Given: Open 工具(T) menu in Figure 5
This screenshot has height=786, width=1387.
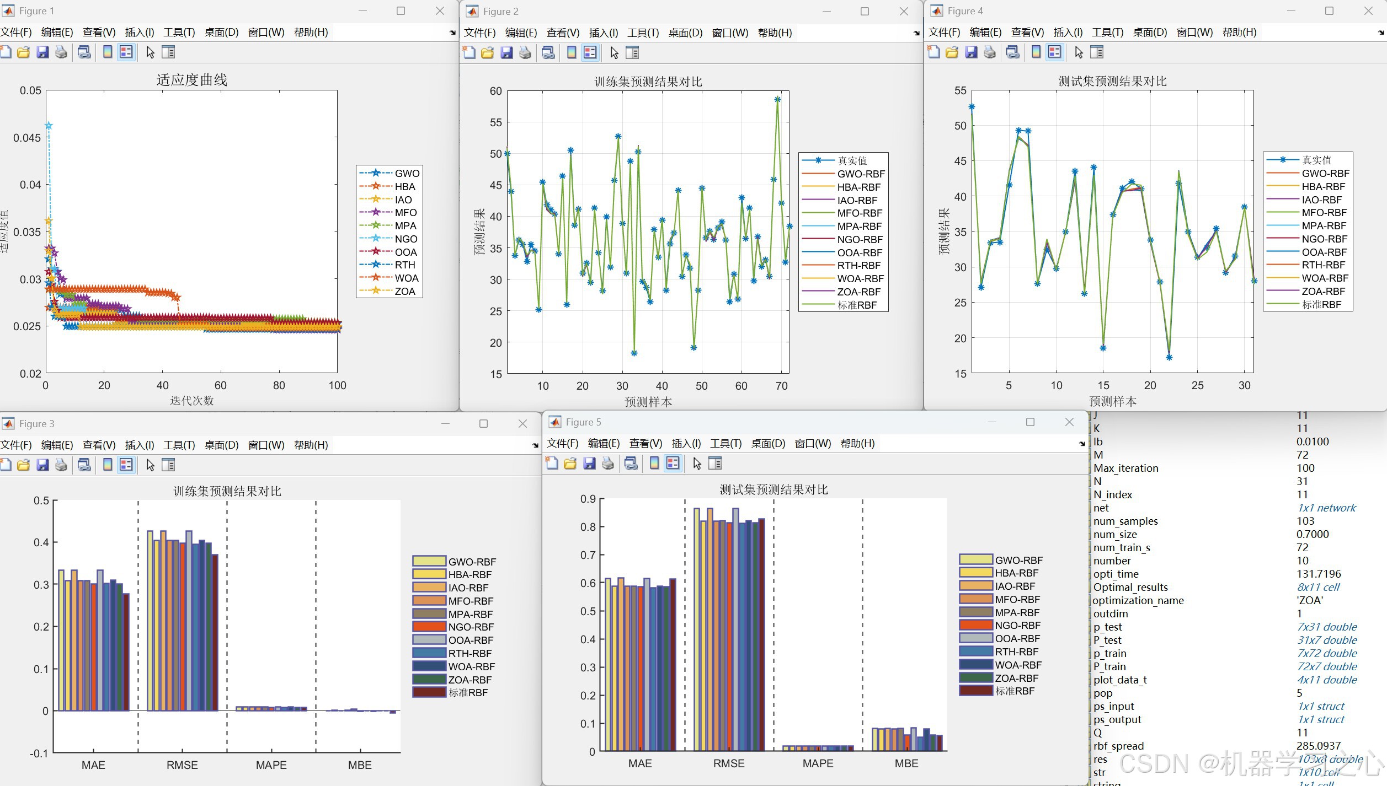Looking at the screenshot, I should (725, 444).
